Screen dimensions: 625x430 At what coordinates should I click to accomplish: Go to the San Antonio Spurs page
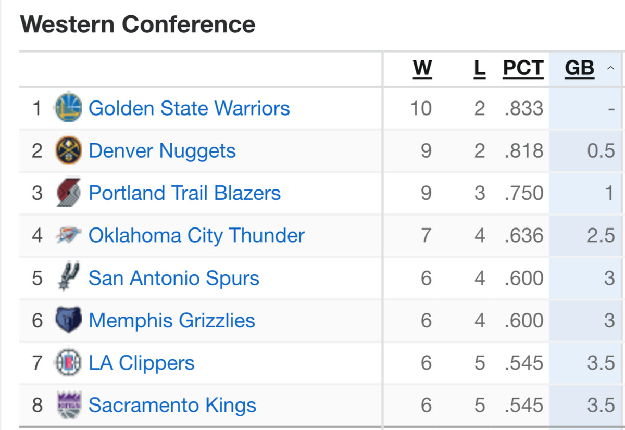click(x=174, y=278)
